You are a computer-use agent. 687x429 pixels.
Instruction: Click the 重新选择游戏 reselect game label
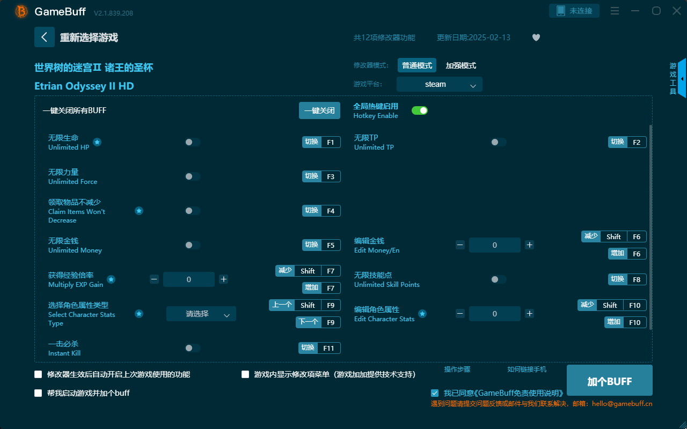tap(89, 38)
